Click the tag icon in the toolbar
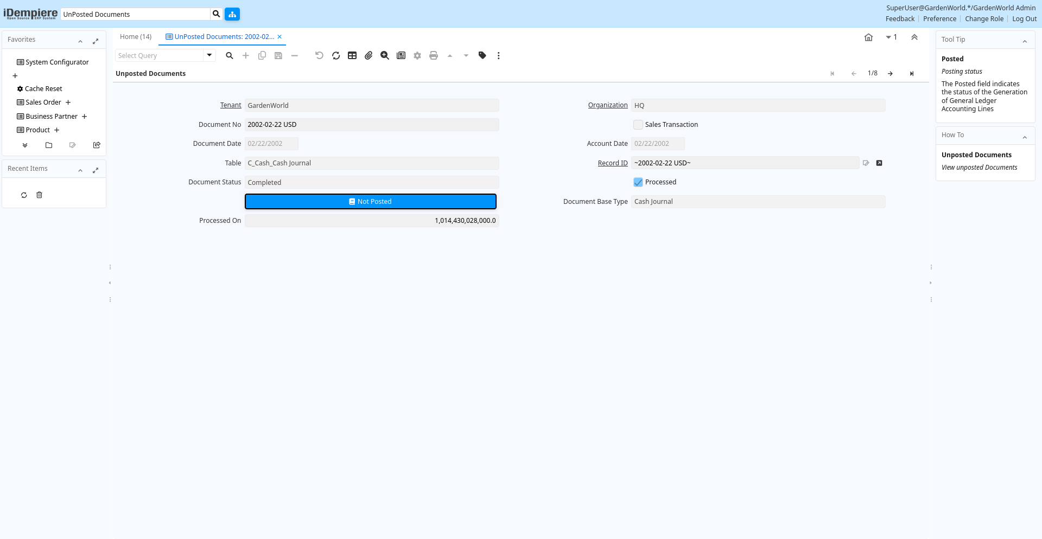Viewport: 1042px width, 539px height. [x=482, y=55]
